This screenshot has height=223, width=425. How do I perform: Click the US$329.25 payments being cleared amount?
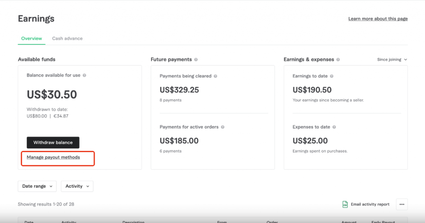179,90
